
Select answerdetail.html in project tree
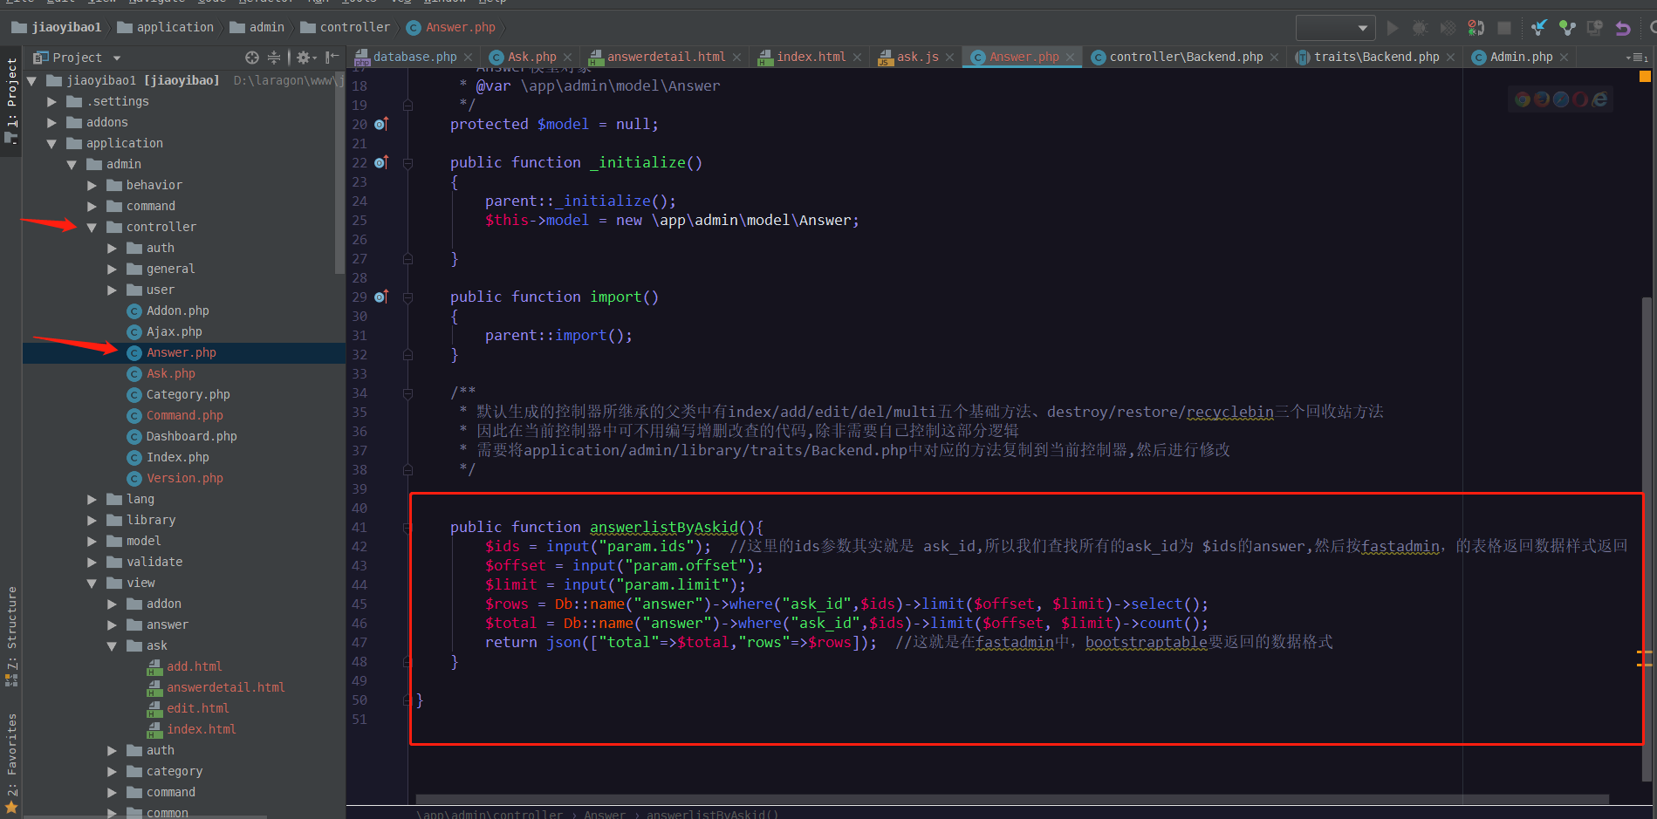point(225,688)
